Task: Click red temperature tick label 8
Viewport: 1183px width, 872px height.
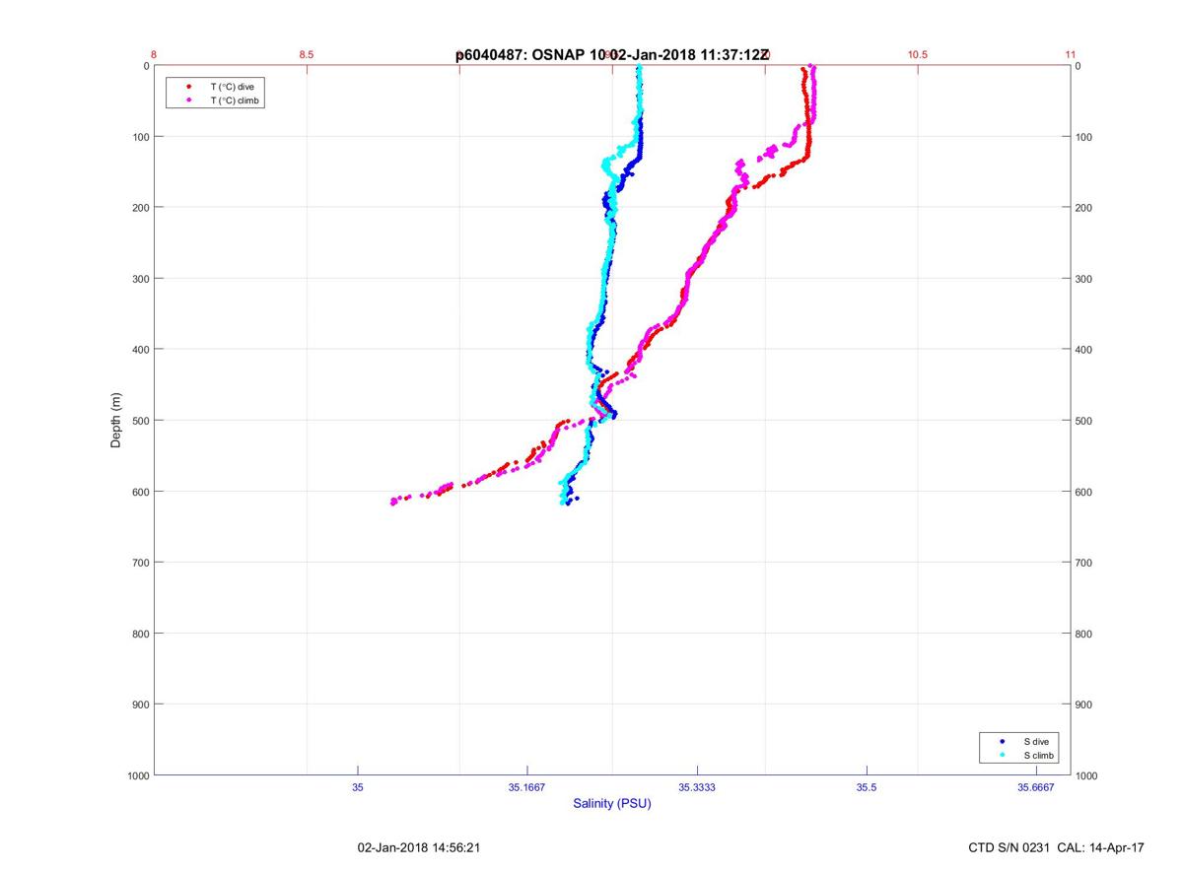Action: 155,55
